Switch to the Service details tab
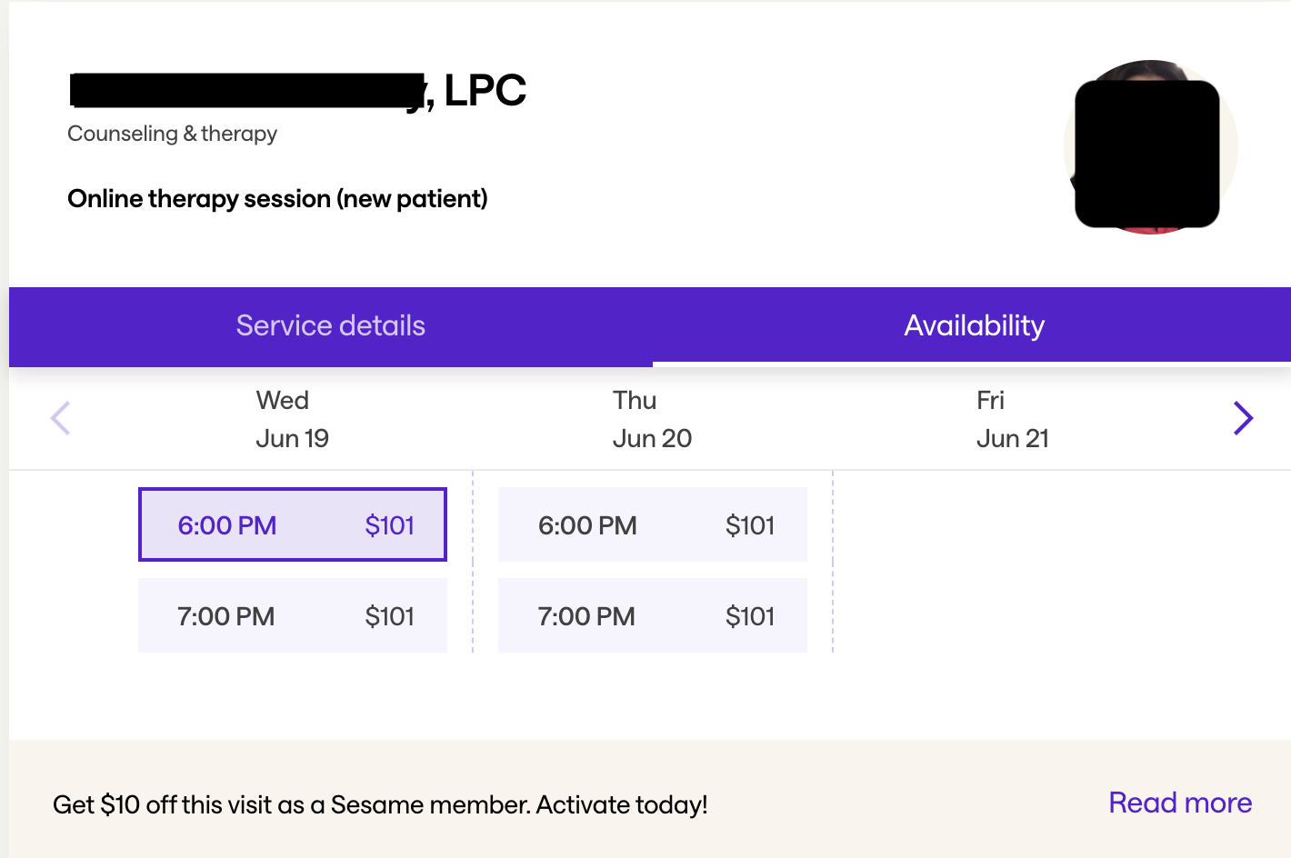This screenshot has width=1291, height=858. click(331, 325)
